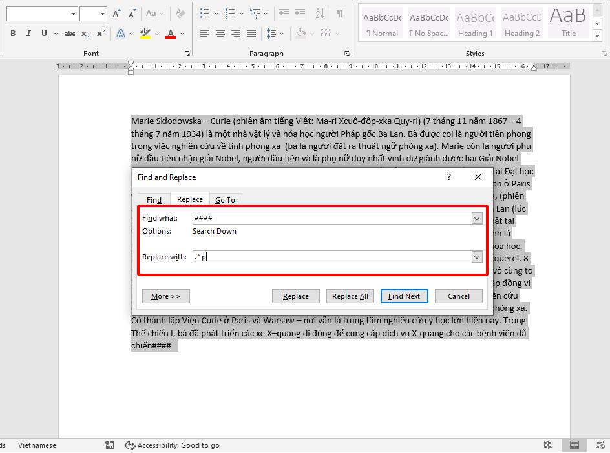
Task: Apply Center alignment
Action: pos(220,34)
